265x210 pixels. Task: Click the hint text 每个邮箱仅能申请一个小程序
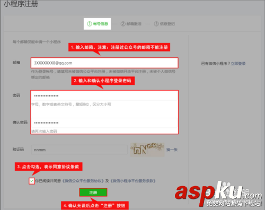click(37, 42)
